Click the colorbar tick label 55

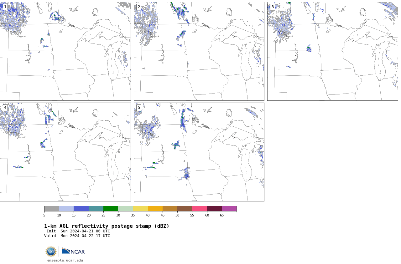(x=192, y=215)
